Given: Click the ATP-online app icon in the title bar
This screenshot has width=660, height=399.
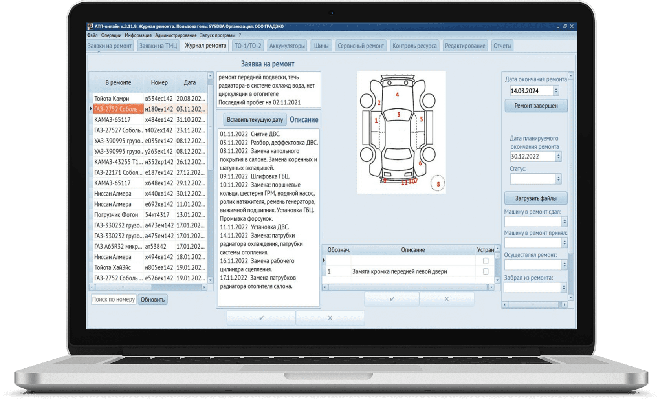Looking at the screenshot, I should point(90,26).
